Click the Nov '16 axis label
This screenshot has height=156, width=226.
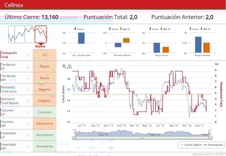click(187, 126)
